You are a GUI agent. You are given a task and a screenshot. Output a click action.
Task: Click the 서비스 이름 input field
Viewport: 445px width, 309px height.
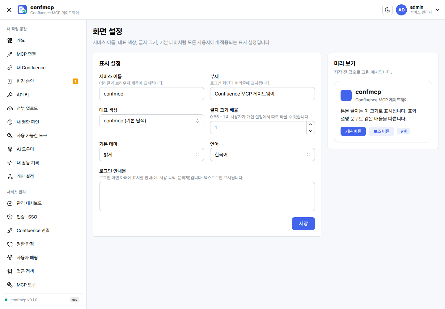pos(151,94)
